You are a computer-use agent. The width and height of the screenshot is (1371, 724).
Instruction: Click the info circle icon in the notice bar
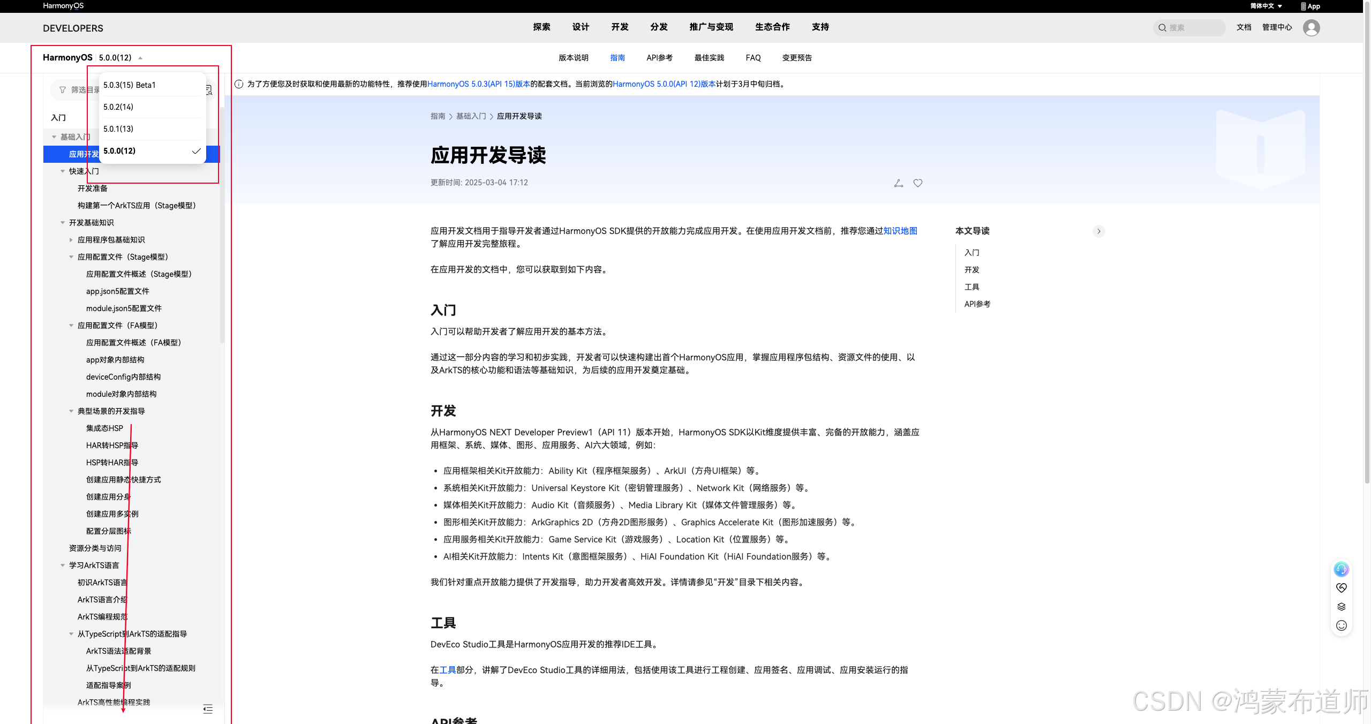pos(239,84)
